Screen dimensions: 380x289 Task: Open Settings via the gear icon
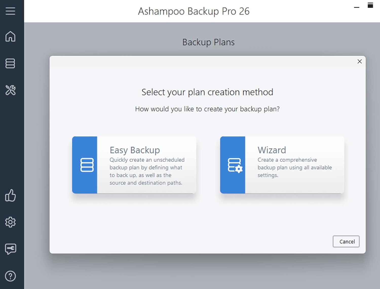point(10,222)
